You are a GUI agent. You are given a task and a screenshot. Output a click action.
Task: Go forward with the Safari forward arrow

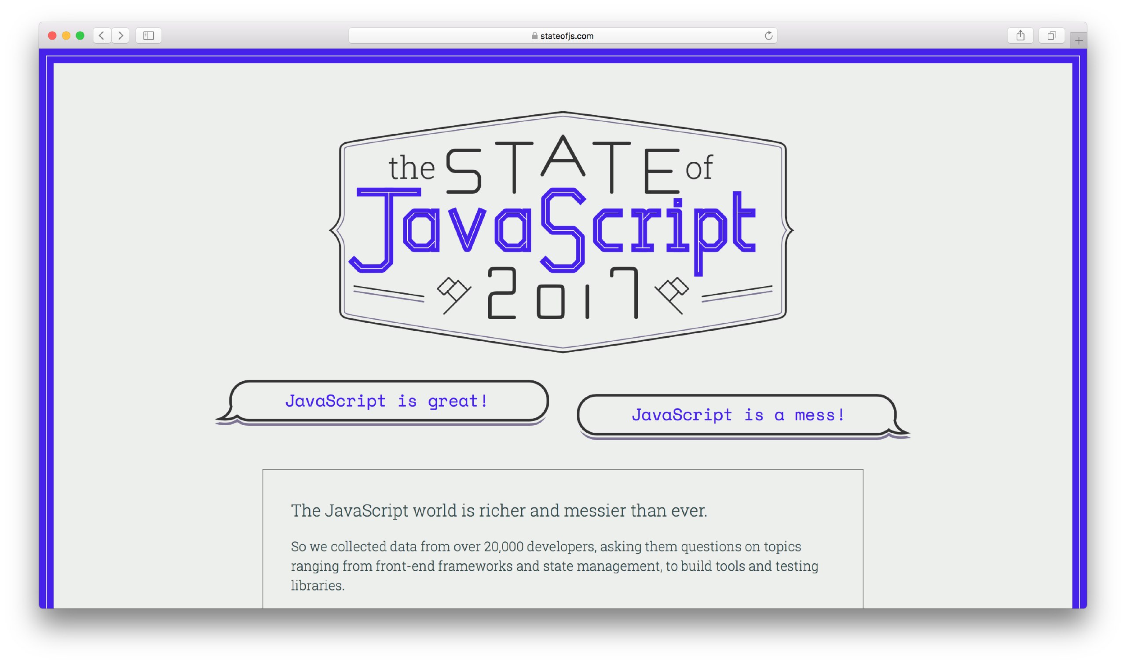click(121, 35)
